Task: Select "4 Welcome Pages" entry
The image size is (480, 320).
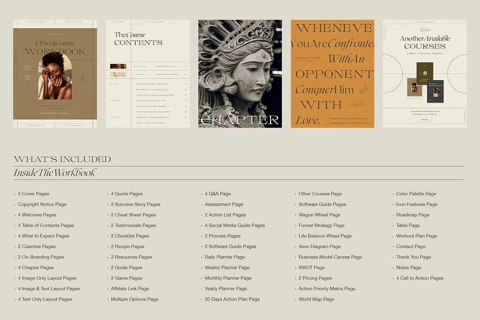Action: coord(37,215)
